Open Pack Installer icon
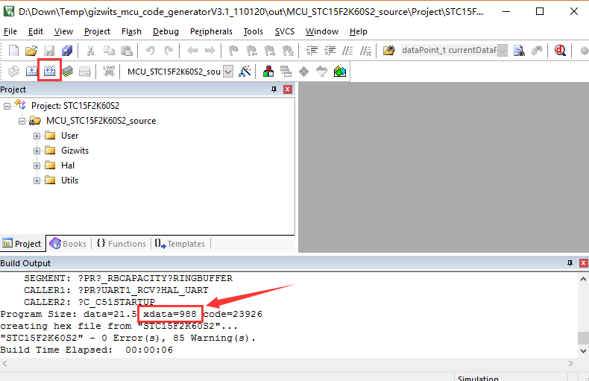 [340, 72]
